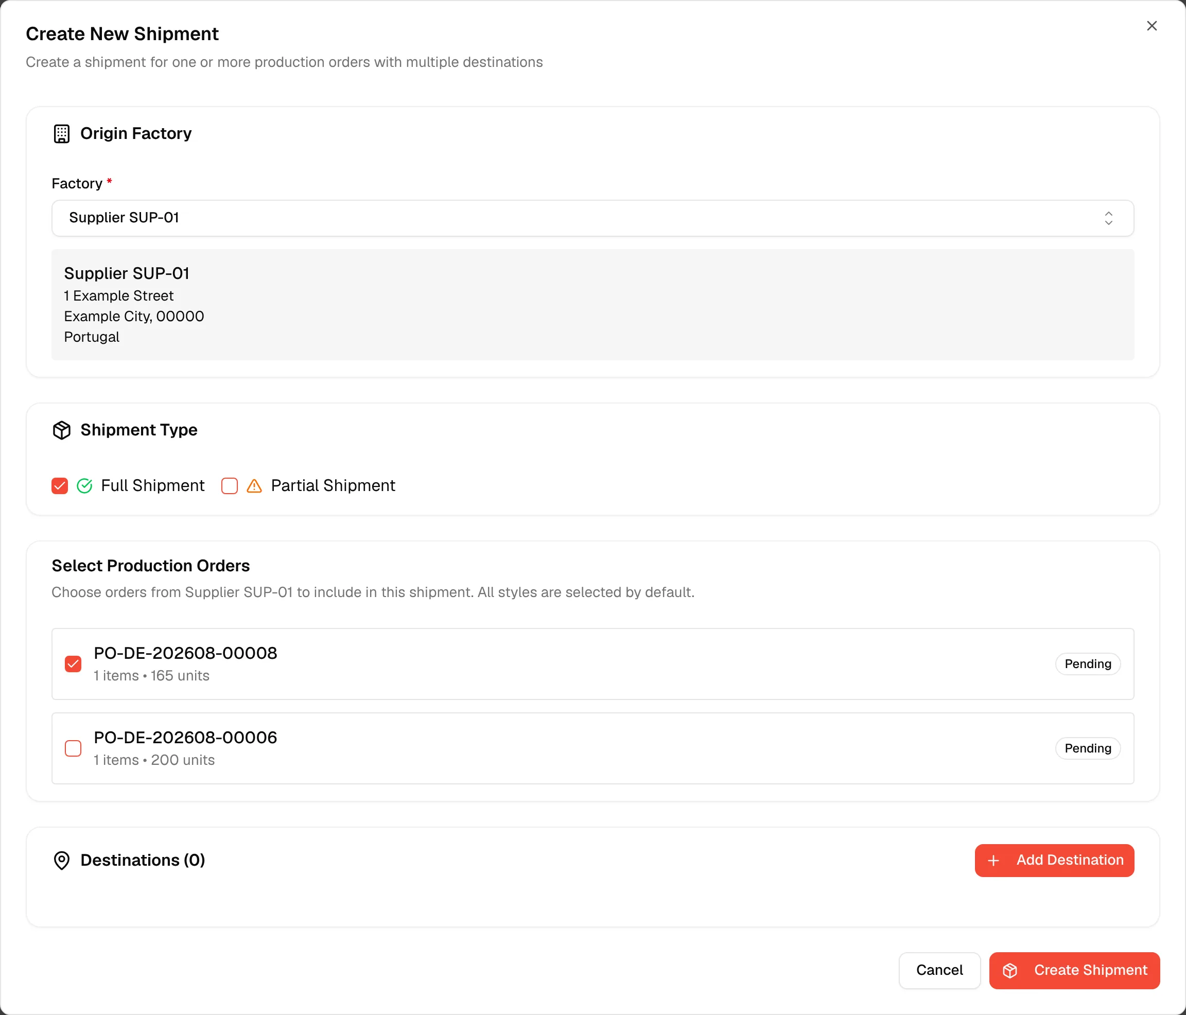Click the 'Example City, 00000' line
The image size is (1186, 1015).
click(134, 317)
